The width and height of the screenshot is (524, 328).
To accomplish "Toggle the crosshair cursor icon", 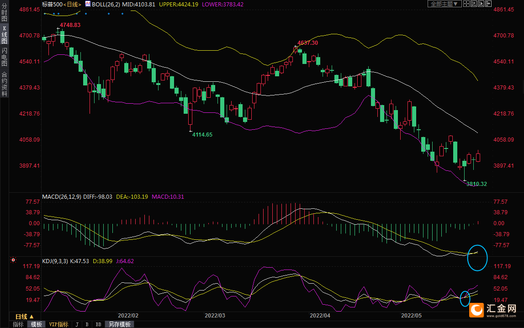I will click(x=466, y=4).
